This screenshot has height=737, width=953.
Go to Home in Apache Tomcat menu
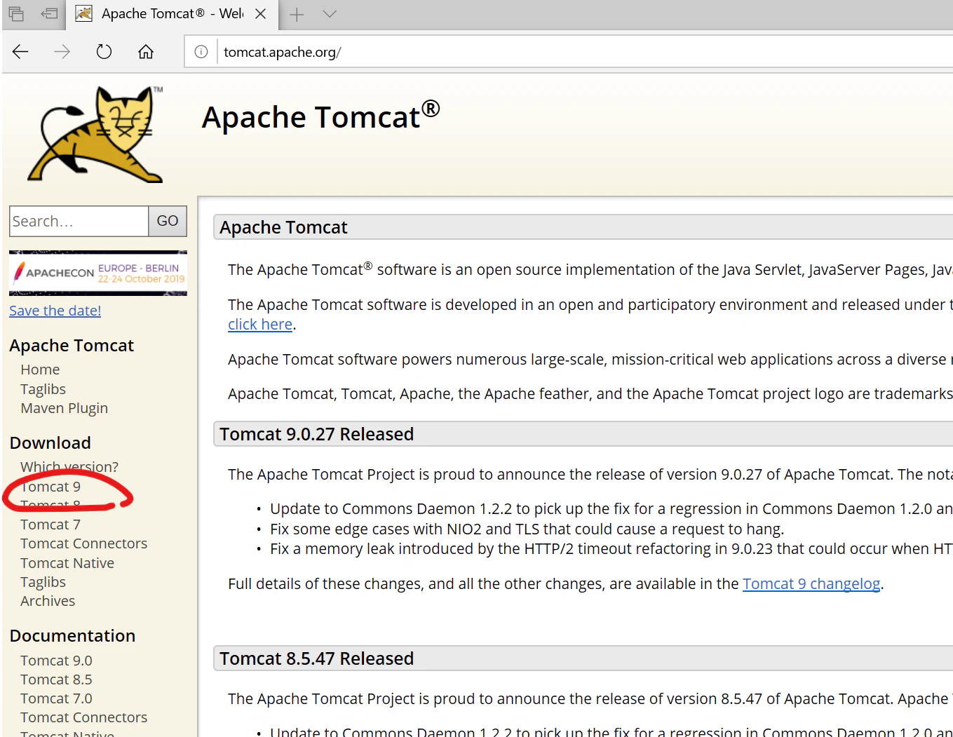pyautogui.click(x=40, y=370)
